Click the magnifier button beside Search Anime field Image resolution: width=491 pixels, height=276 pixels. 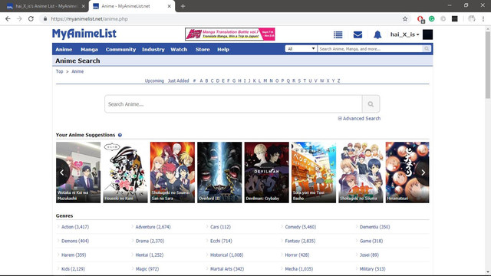click(371, 104)
